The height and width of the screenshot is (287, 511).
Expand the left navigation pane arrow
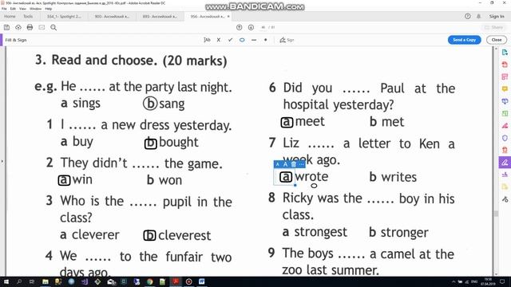tap(2, 161)
